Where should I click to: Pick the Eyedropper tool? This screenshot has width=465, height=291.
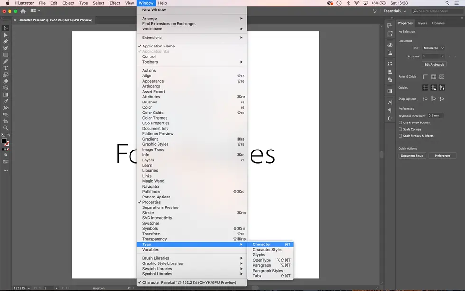(6, 101)
